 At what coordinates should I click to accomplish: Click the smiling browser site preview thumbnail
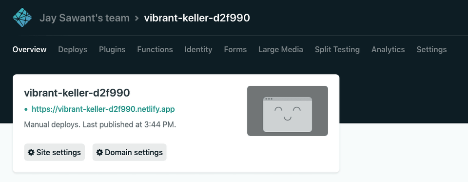pyautogui.click(x=288, y=111)
